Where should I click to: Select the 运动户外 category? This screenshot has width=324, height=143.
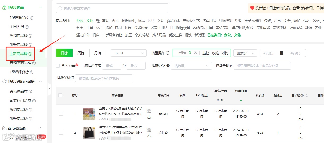coord(83,35)
